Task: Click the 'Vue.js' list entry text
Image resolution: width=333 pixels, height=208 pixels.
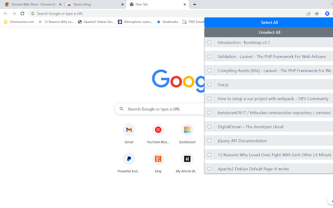Action: click(x=223, y=84)
